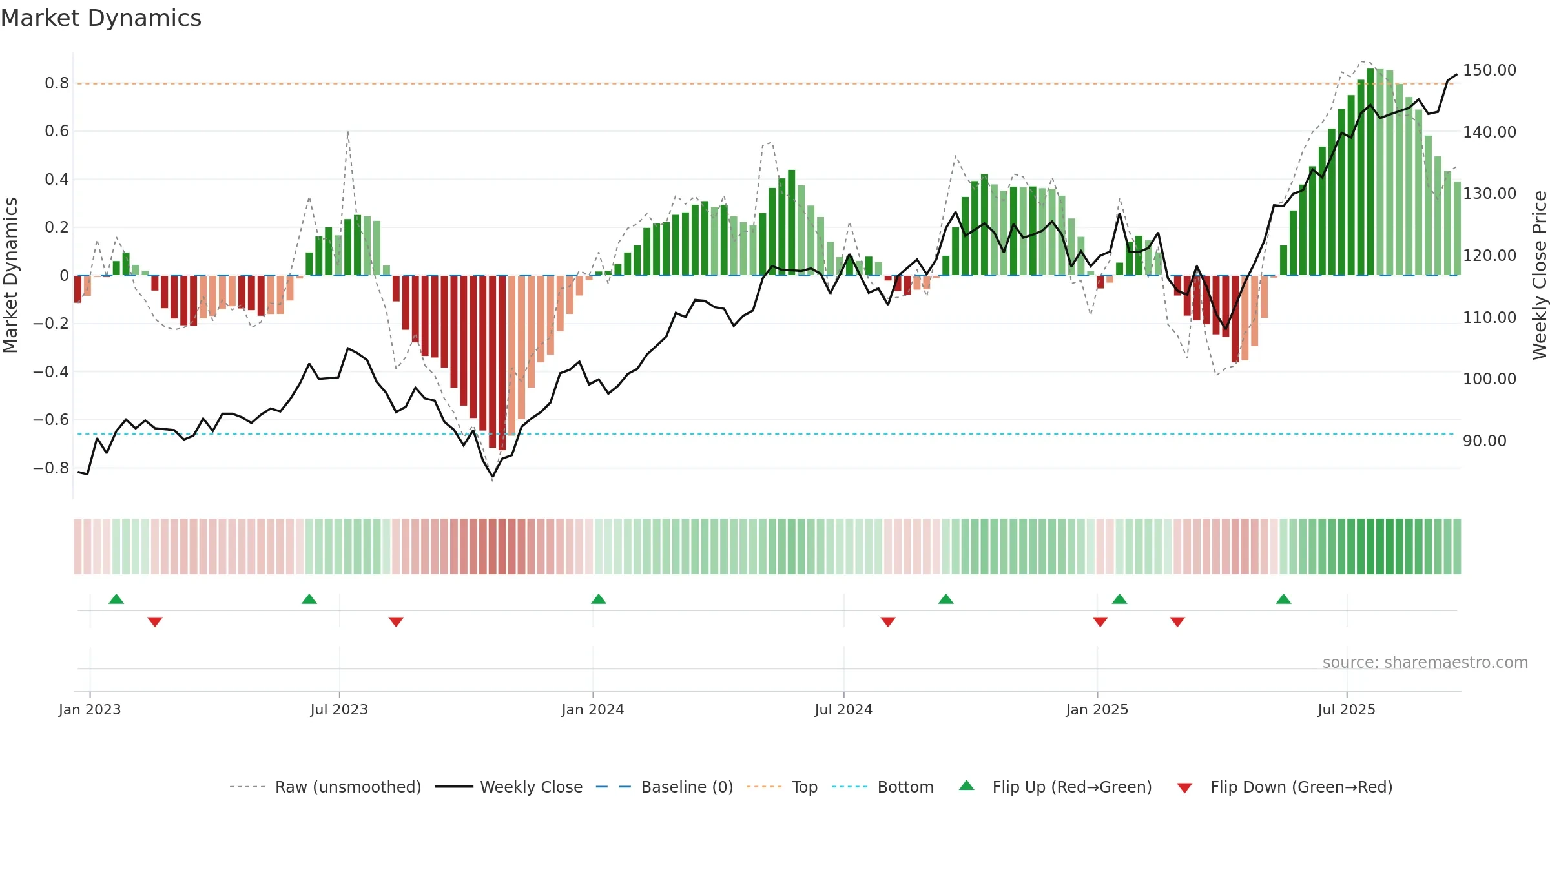Click the Flip Up triangle before Jul 2023
The image size is (1550, 872).
point(309,599)
